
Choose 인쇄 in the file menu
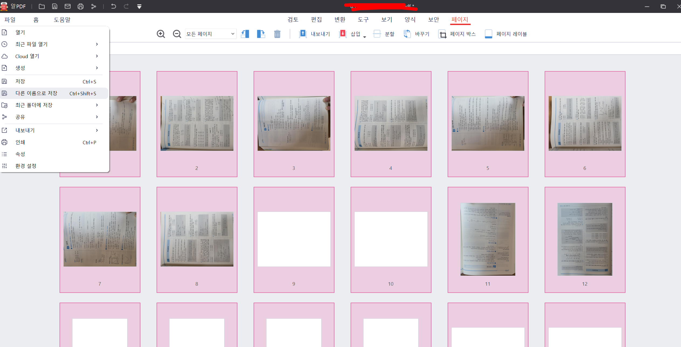[x=54, y=142]
